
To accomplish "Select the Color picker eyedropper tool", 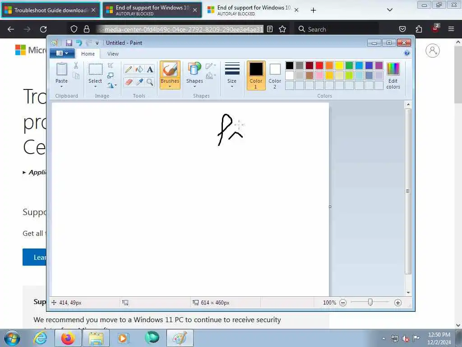I will [139, 82].
